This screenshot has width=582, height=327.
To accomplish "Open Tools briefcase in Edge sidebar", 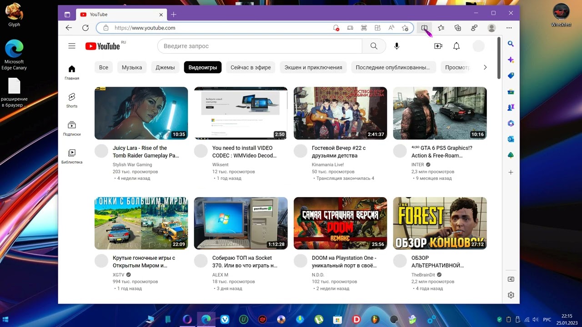I will tap(511, 92).
